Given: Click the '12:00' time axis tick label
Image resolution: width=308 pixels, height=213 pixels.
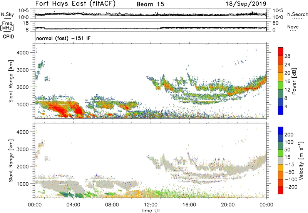Looking at the screenshot, I should pos(151,205).
